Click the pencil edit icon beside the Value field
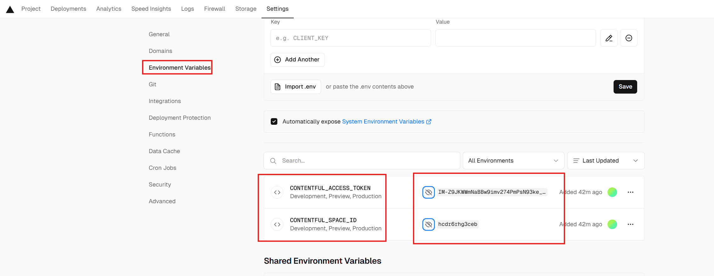The width and height of the screenshot is (714, 276). [x=609, y=38]
